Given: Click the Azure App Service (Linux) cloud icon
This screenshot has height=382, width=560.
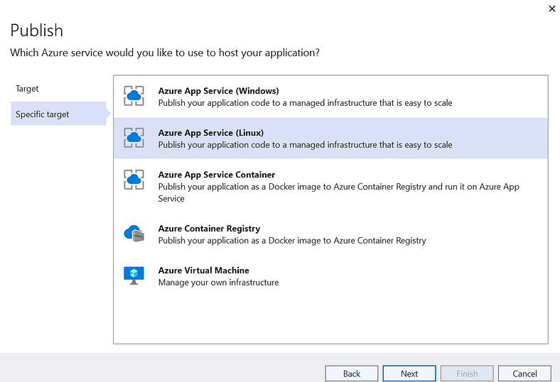Looking at the screenshot, I should [134, 138].
